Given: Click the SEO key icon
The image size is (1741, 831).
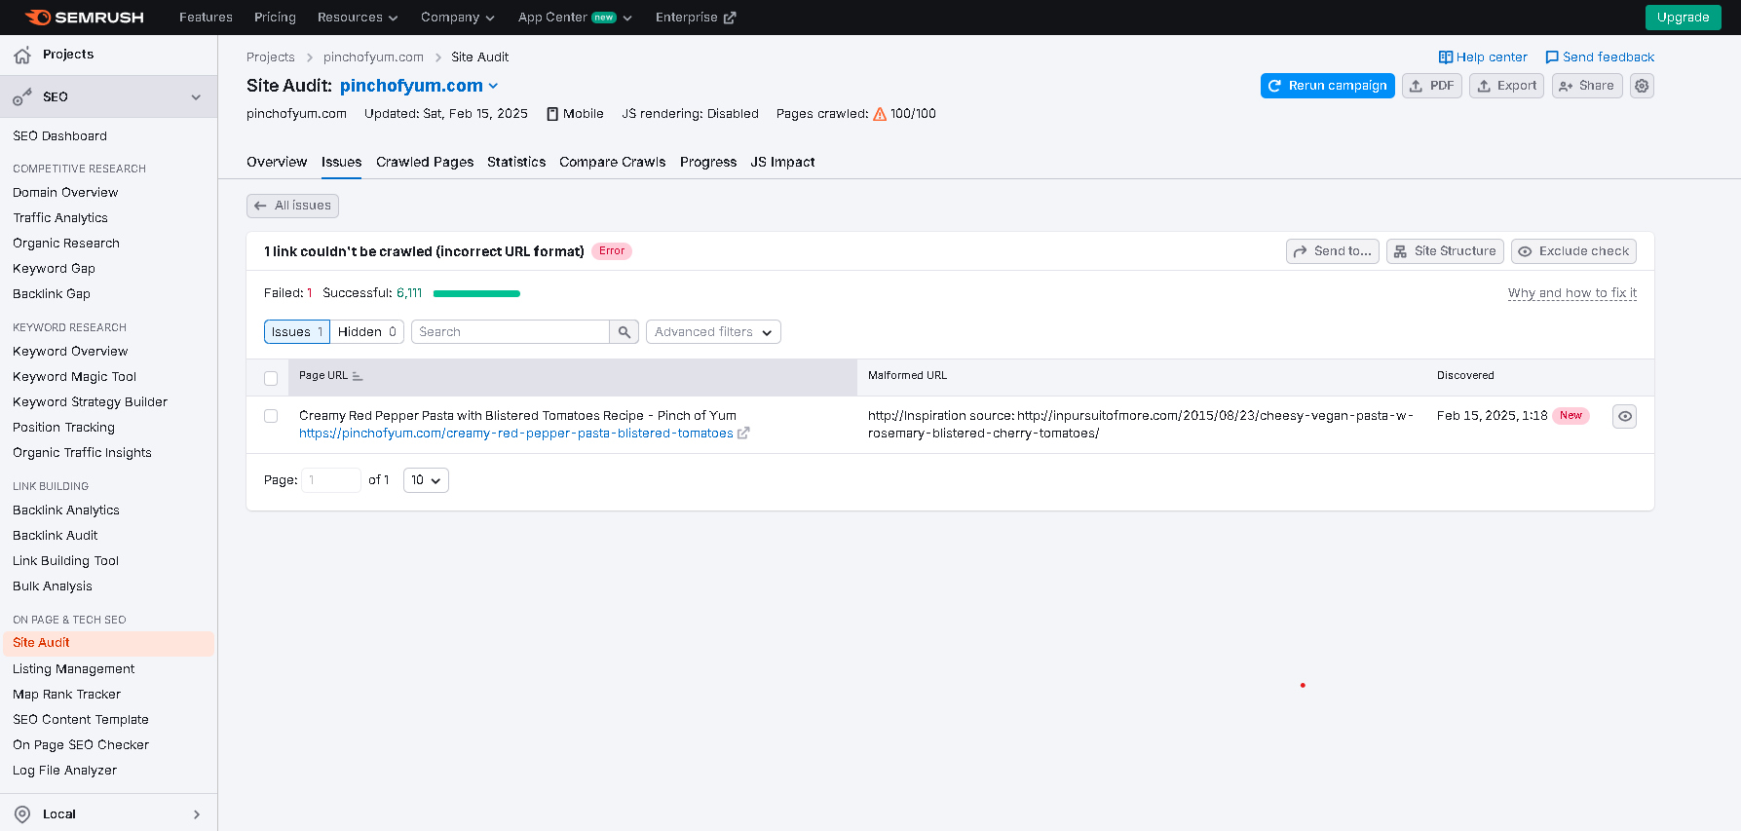Looking at the screenshot, I should [22, 97].
